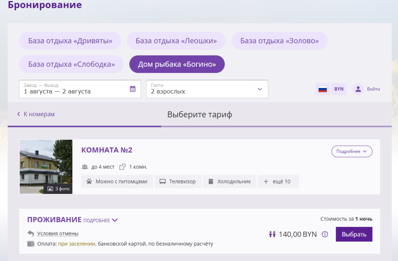
Task: Select База отдыха «Слободка» tab
Action: 72,64
